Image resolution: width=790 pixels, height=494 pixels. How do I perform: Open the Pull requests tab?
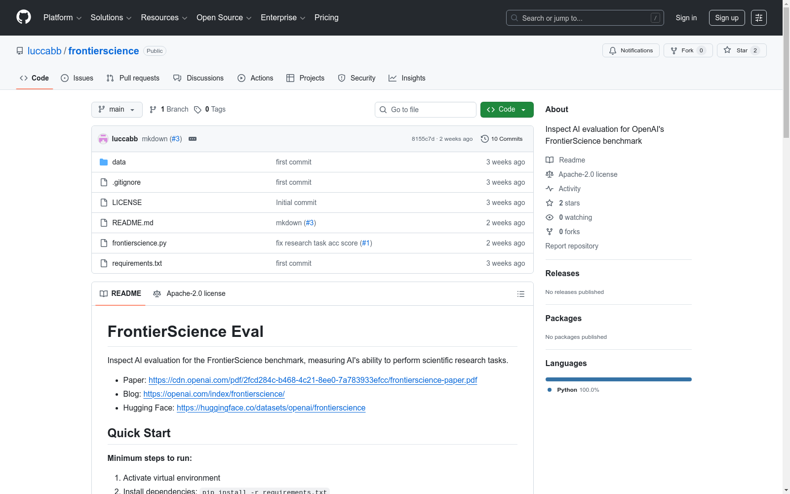coord(133,78)
